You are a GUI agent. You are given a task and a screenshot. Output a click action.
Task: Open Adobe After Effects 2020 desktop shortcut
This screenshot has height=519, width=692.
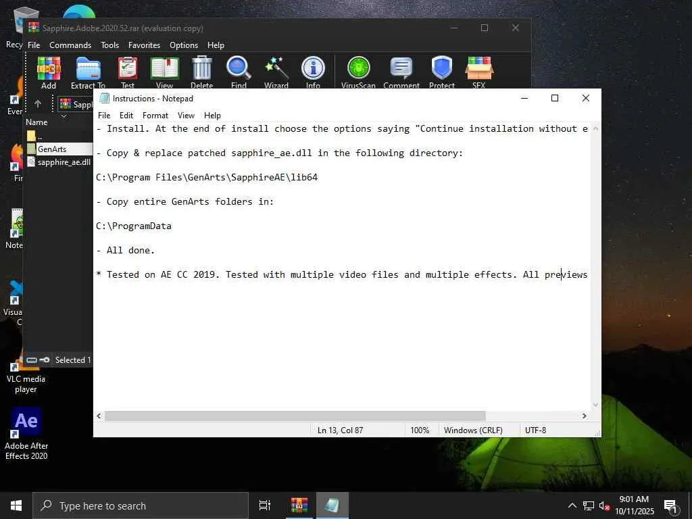click(x=26, y=434)
